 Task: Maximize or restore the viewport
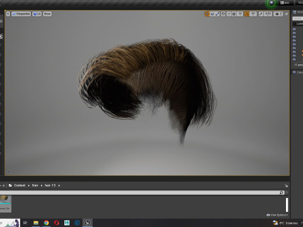[x=287, y=14]
